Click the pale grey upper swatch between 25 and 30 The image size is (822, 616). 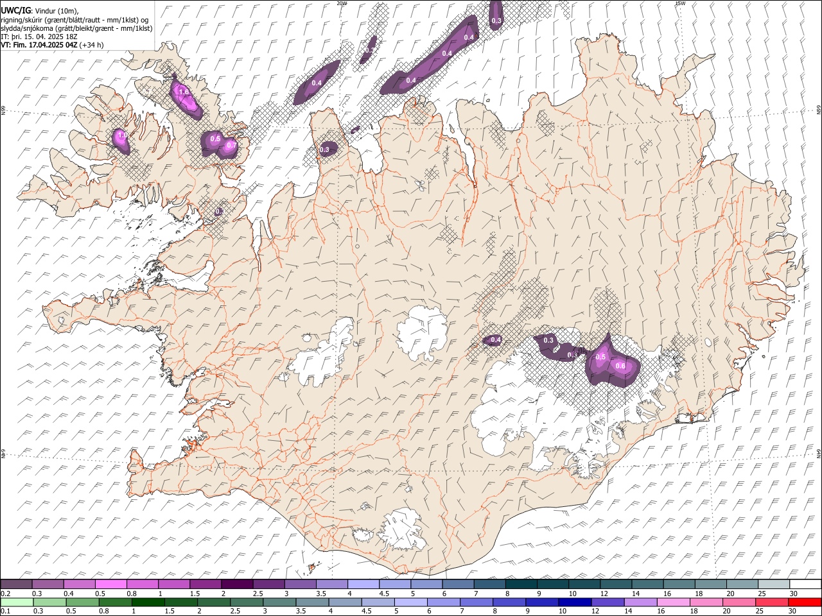click(x=774, y=584)
